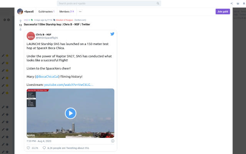
Task: Click the arrow icon beside the gear
Action: [8, 20]
